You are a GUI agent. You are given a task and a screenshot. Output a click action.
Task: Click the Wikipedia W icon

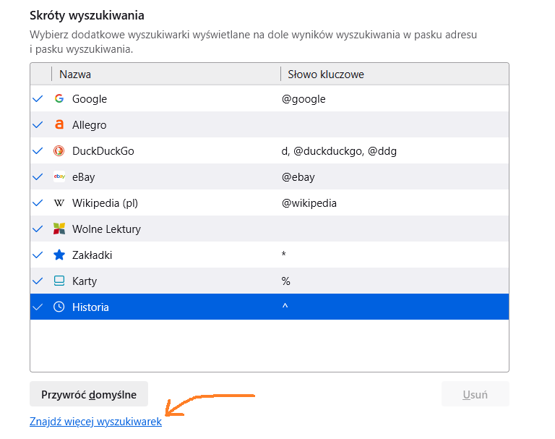(59, 203)
